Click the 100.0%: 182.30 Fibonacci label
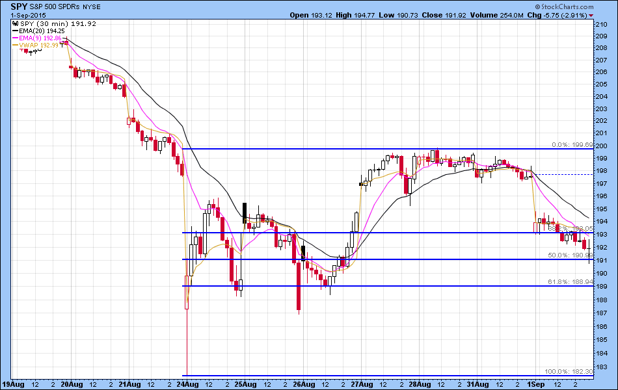The height and width of the screenshot is (390, 618). (x=569, y=372)
